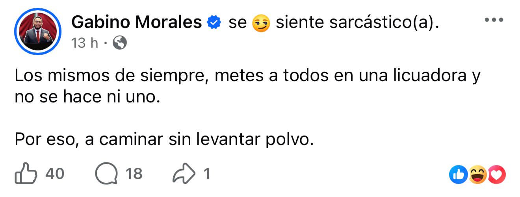Click the Gabino Morales profile name
This screenshot has height=197, width=520.
(x=136, y=23)
